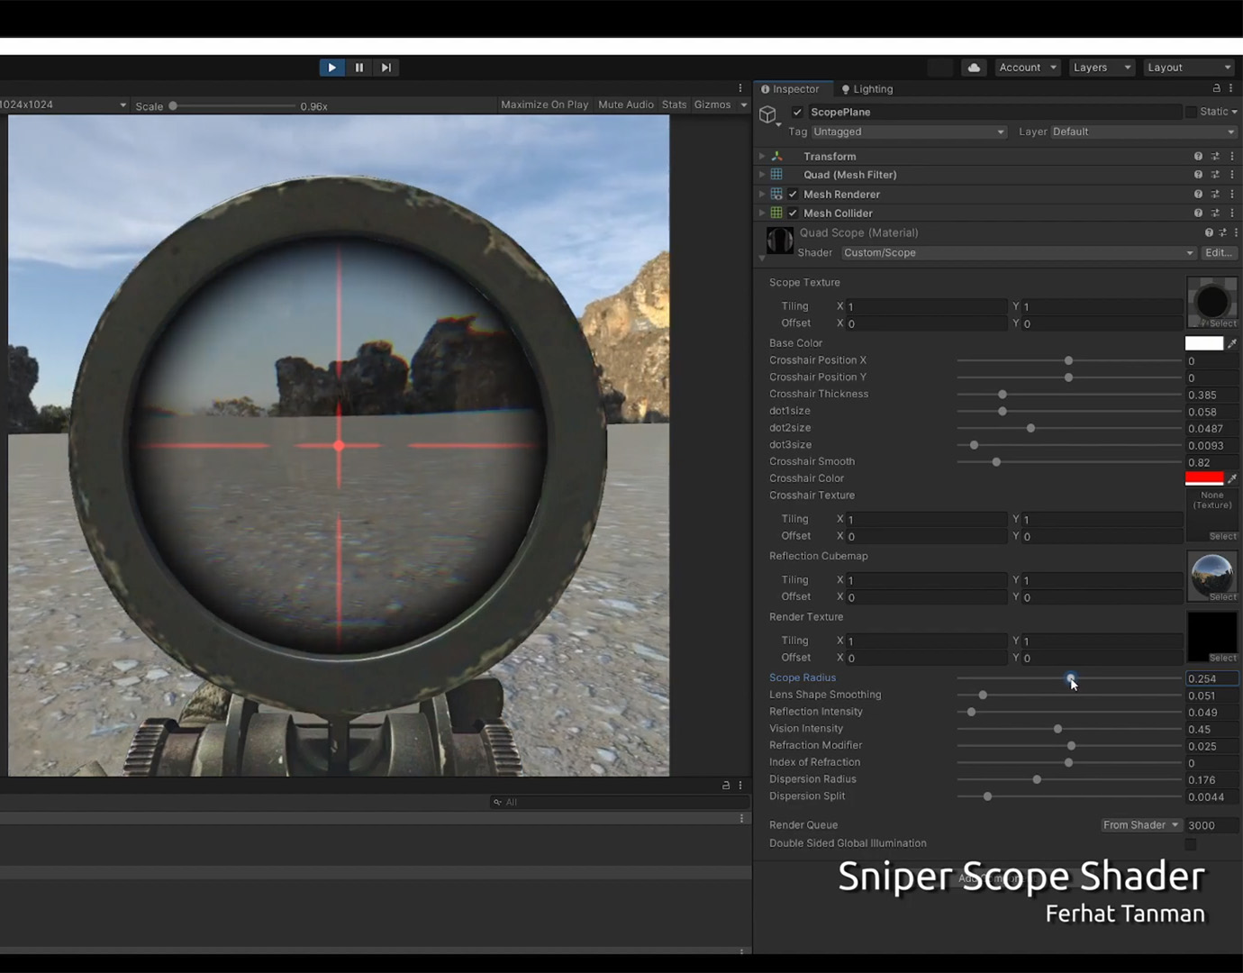Viewport: 1243px width, 973px height.
Task: Click the Scope Radius value field
Action: (x=1211, y=678)
